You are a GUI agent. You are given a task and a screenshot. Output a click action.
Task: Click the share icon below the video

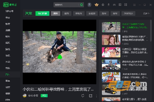tap(90, 96)
